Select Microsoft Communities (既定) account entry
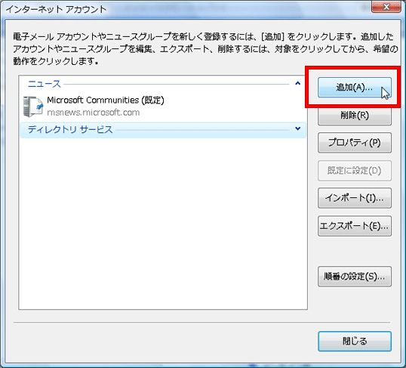The height and width of the screenshot is (368, 406). pos(106,100)
